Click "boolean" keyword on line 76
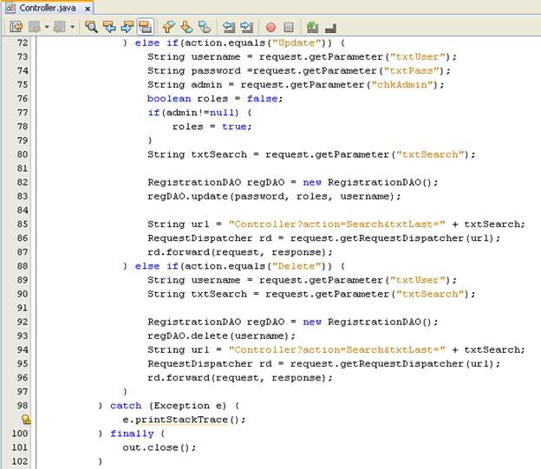The image size is (541, 469). click(x=169, y=99)
